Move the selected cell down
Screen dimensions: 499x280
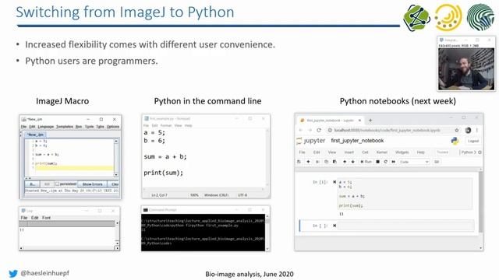coord(353,162)
